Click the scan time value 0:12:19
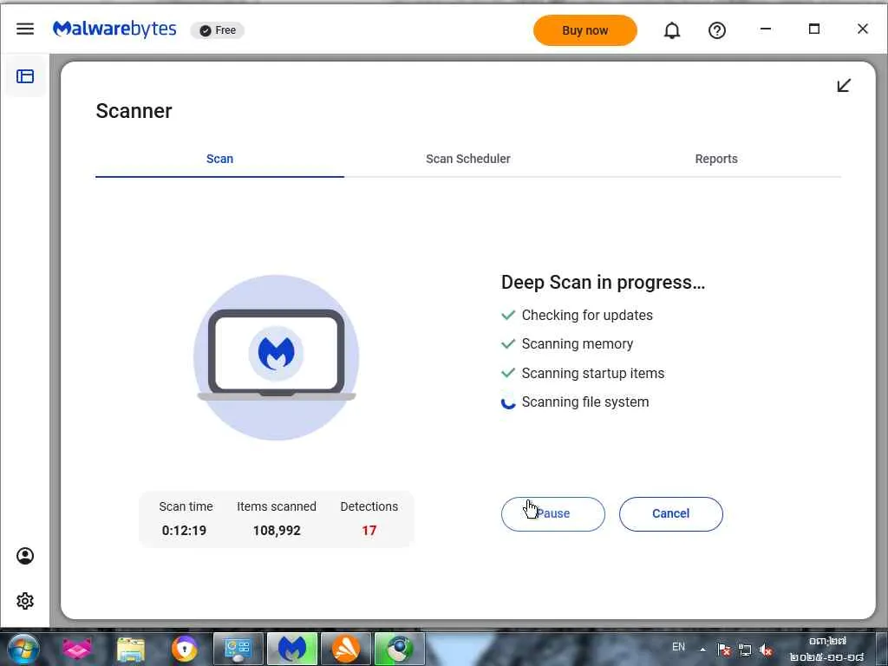888x666 pixels. point(184,531)
